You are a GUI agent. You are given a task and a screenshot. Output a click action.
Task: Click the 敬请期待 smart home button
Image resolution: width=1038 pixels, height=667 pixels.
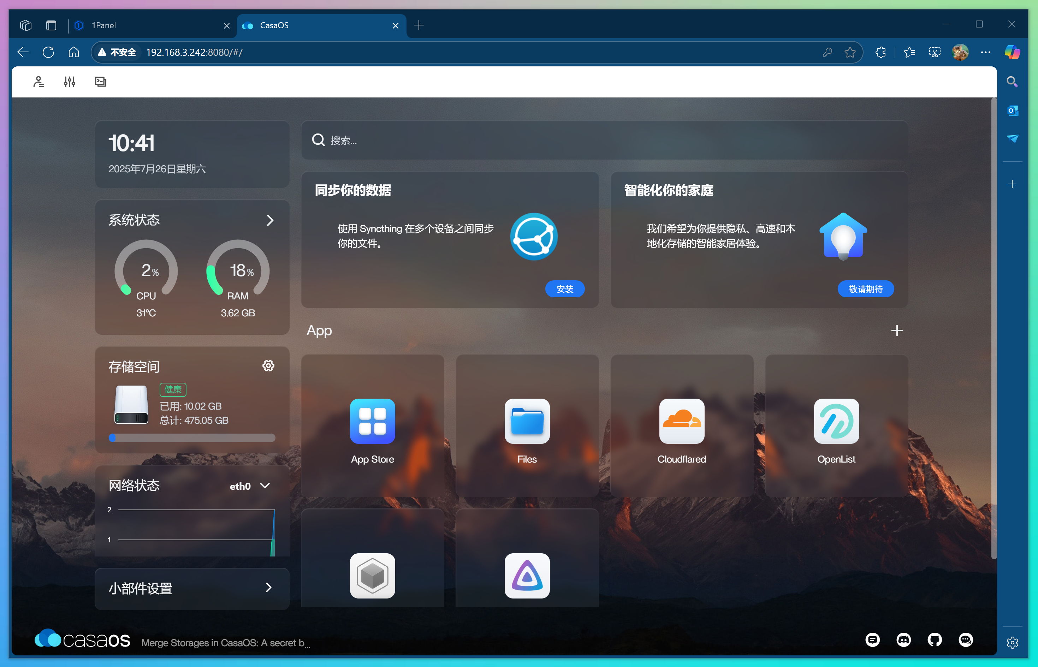[x=866, y=289]
